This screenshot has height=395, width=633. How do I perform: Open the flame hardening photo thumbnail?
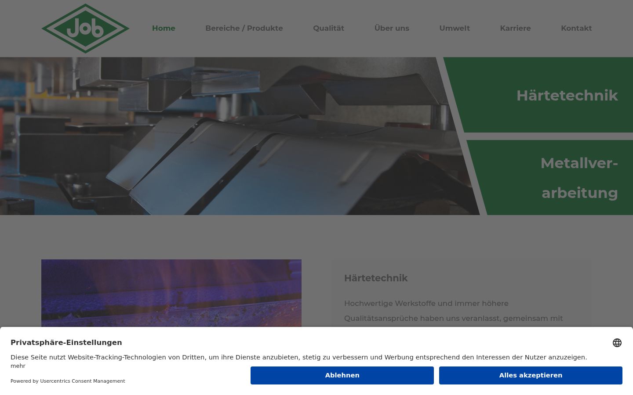(171, 293)
